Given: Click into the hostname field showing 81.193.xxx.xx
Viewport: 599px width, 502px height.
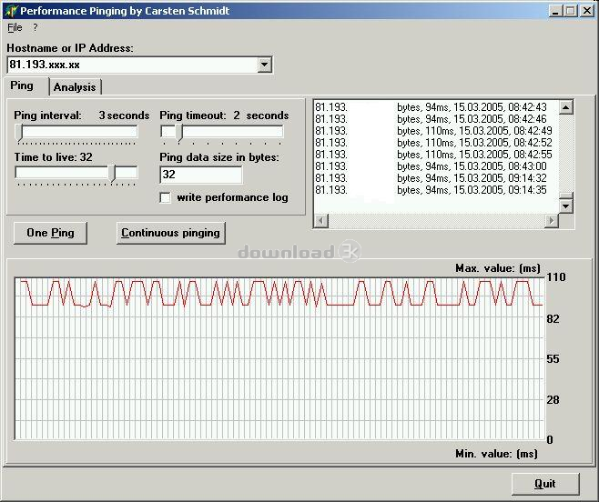Looking at the screenshot, I should [x=133, y=65].
